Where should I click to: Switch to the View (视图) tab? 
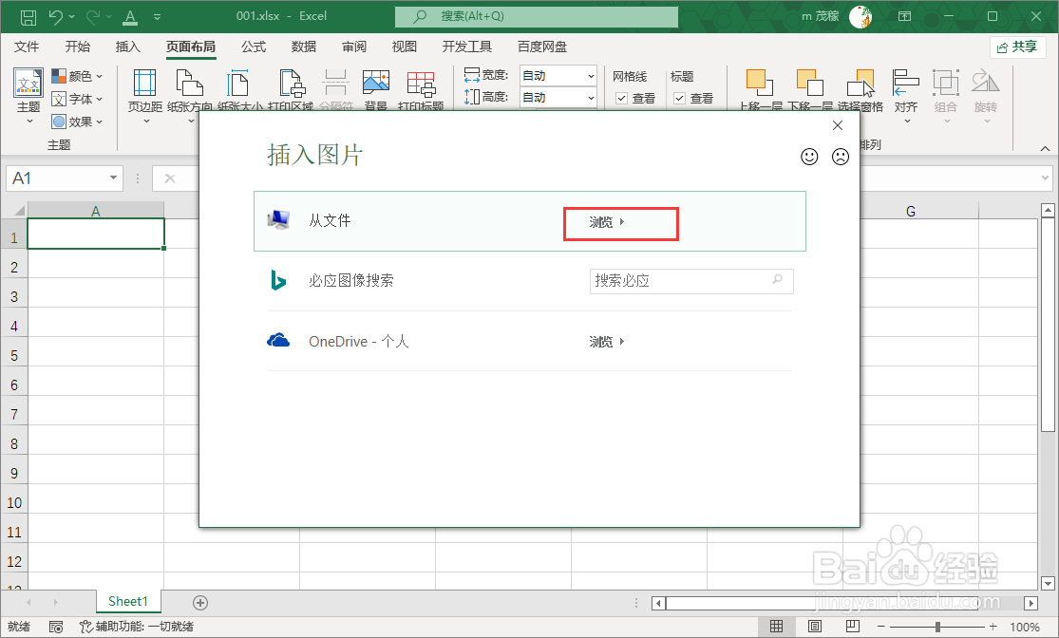pos(405,47)
